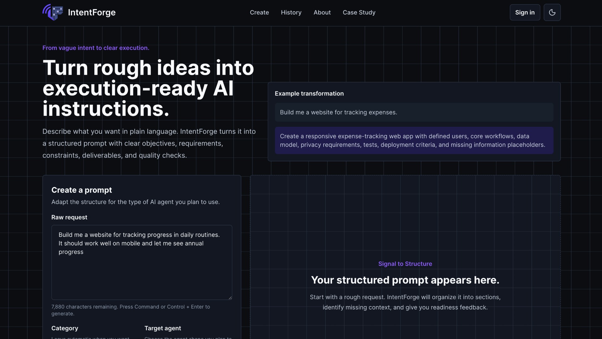Viewport: 602px width, 339px height.
Task: Click the IntentForge brand name
Action: tap(92, 12)
